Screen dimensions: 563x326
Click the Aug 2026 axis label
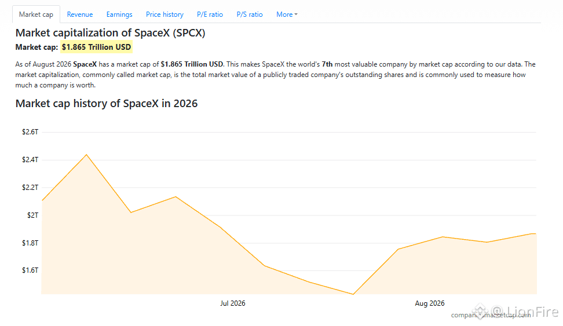click(x=429, y=303)
